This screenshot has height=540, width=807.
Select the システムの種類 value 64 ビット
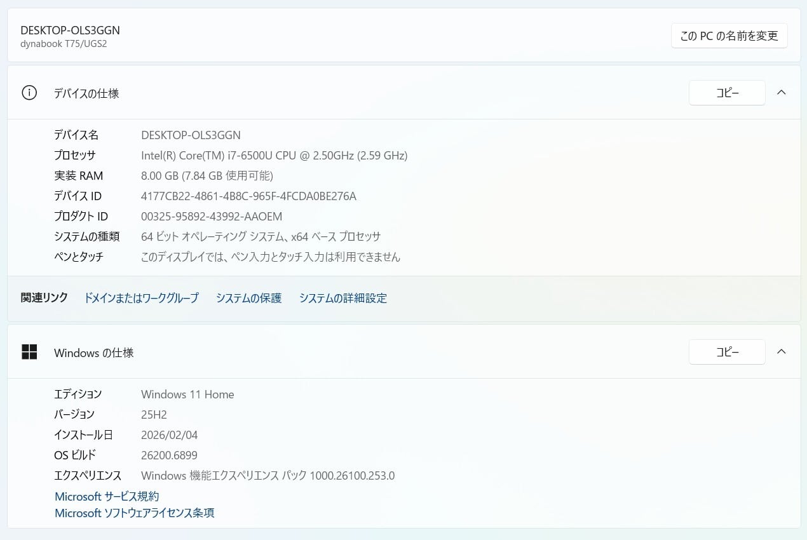click(x=261, y=236)
